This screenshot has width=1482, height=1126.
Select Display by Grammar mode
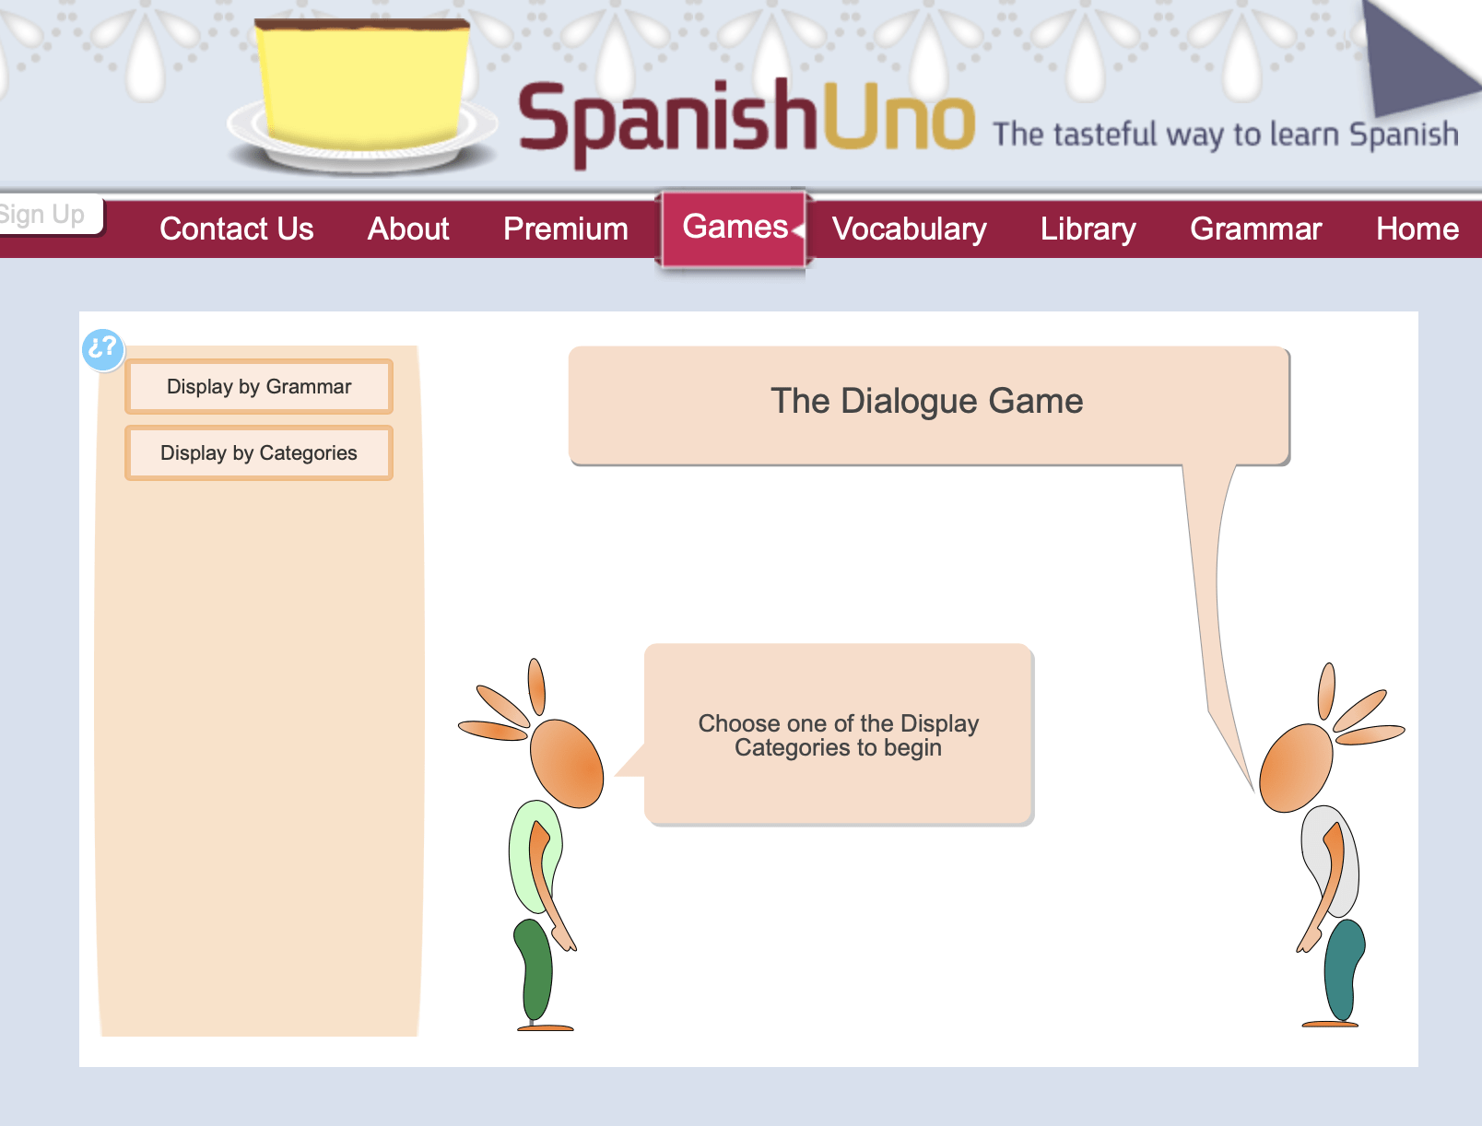pos(258,387)
